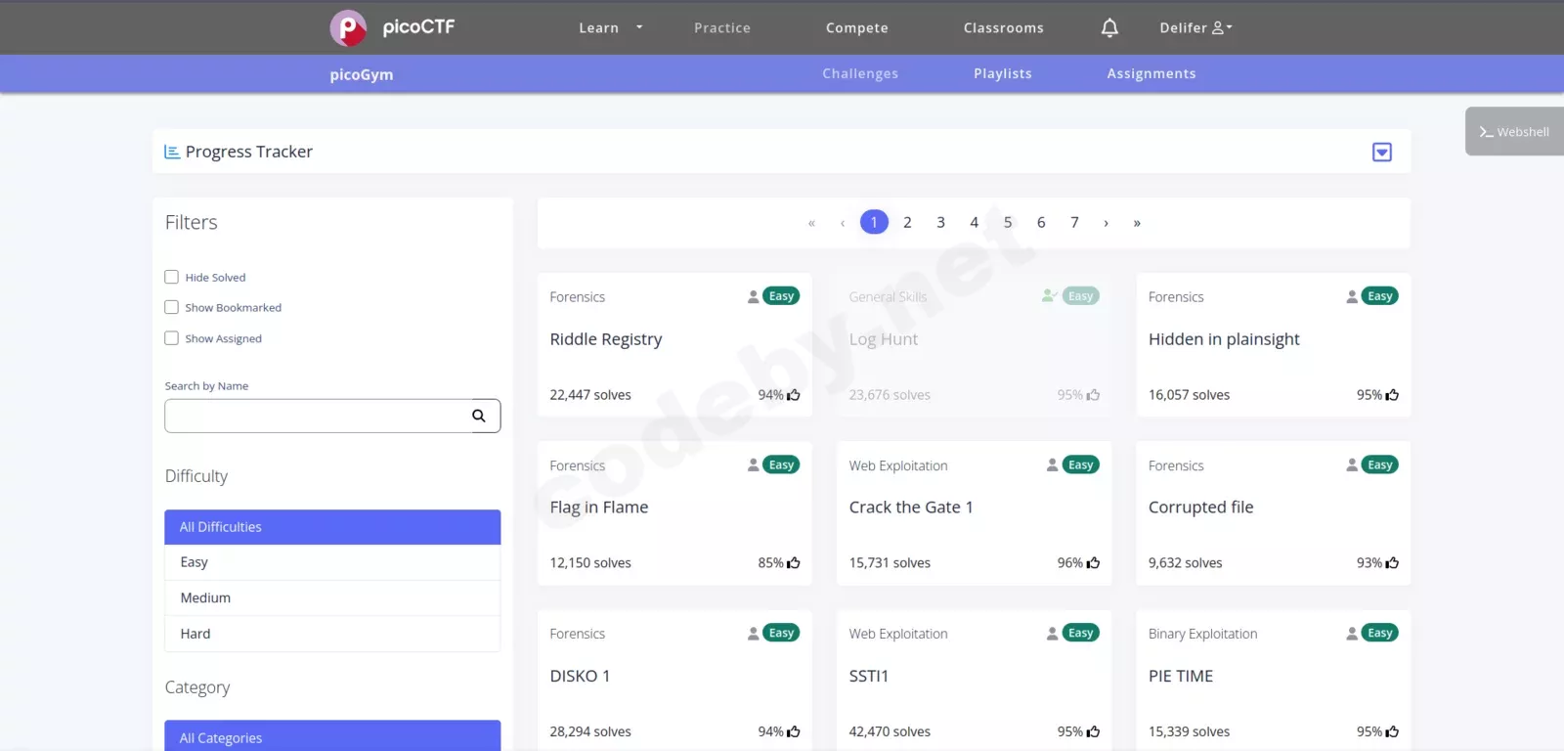
Task: Open the notifications bell
Action: [x=1109, y=27]
